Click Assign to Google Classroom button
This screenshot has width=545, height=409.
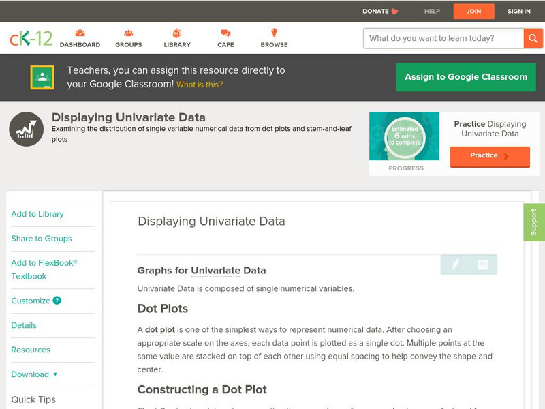tap(466, 77)
